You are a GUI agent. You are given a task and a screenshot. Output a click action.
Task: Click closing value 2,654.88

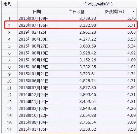click(x=88, y=116)
